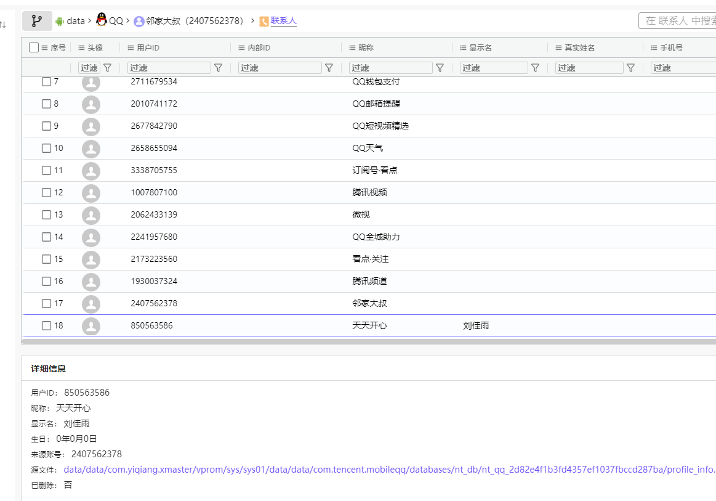This screenshot has width=716, height=501.
Task: Expand the chevron after data breadcrumb
Action: coord(89,20)
